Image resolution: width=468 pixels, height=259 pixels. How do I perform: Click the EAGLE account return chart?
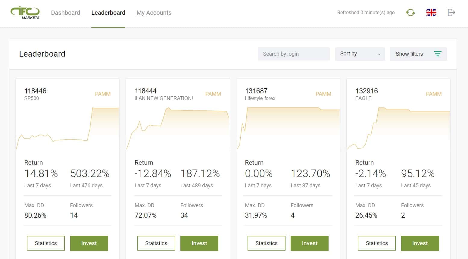tap(398, 128)
